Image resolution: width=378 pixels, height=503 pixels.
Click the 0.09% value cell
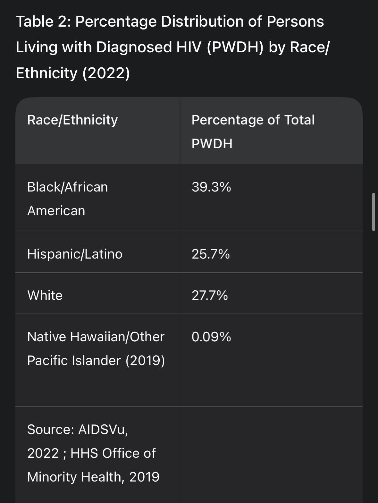211,337
